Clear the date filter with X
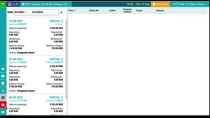 (x=61, y=12)
